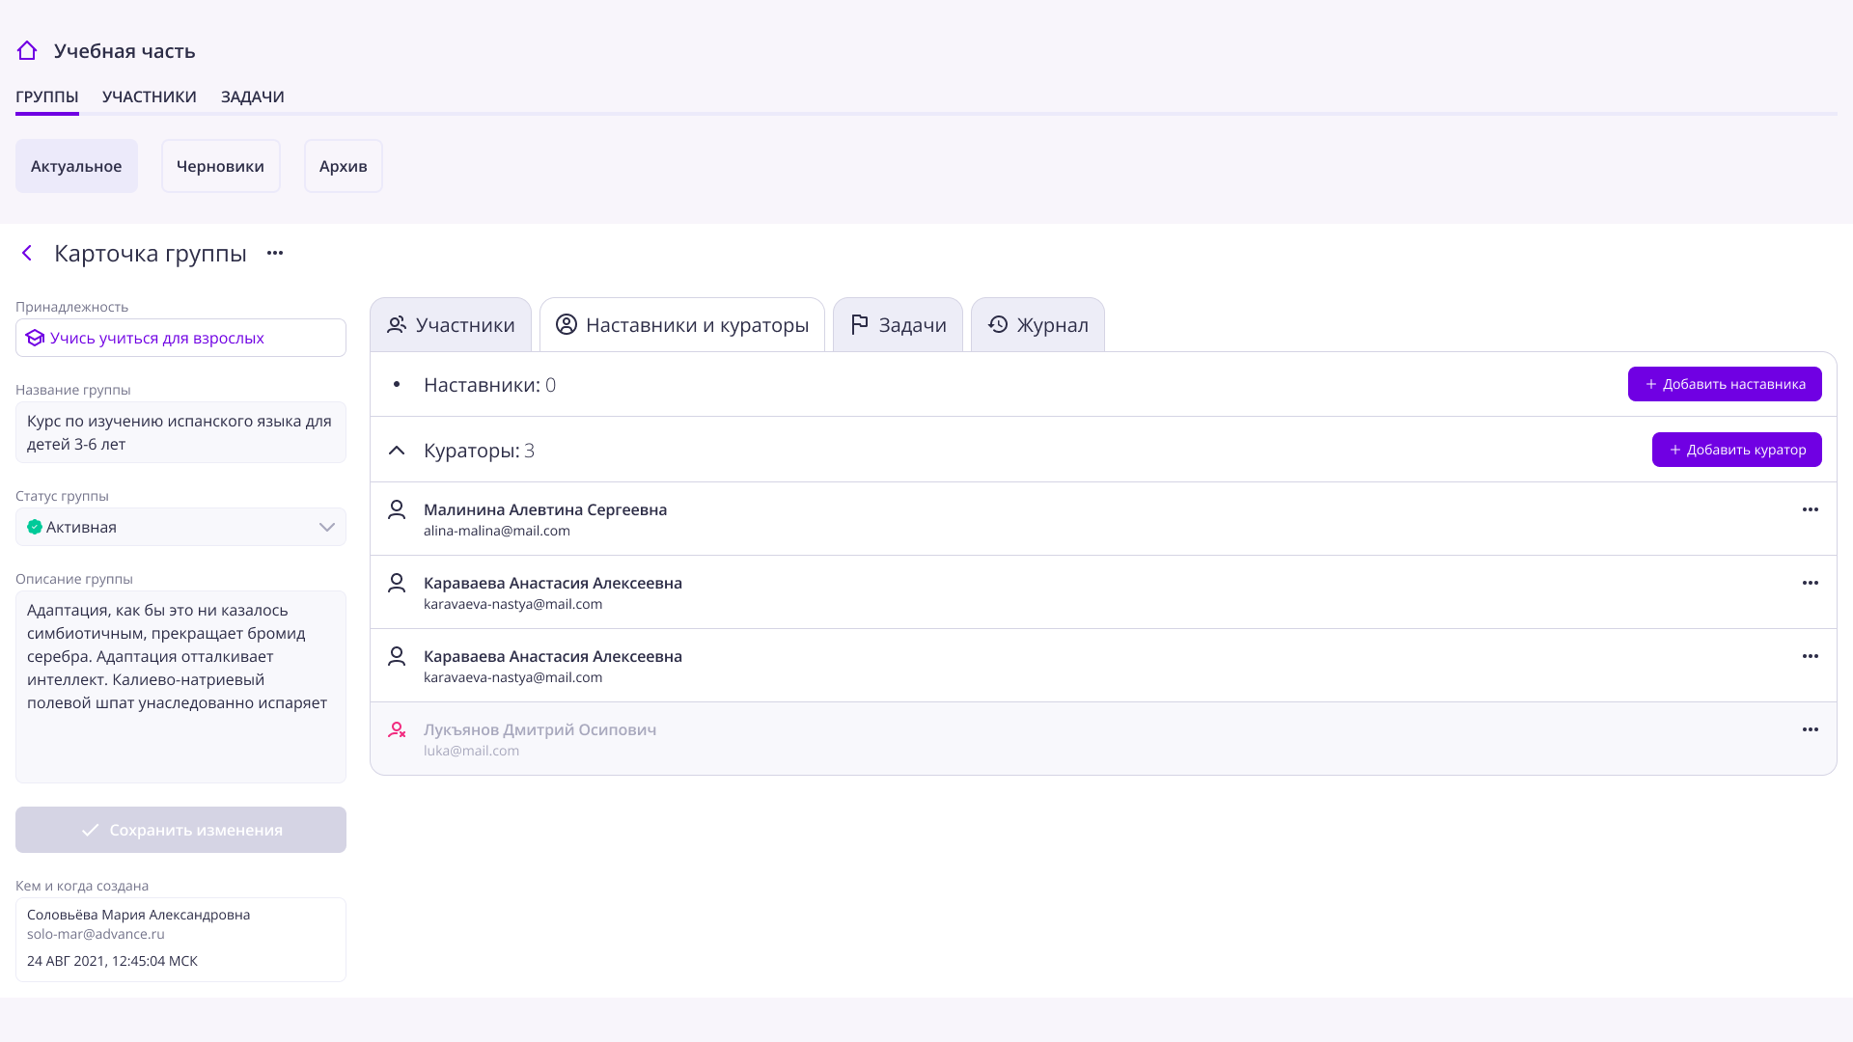Open the Статус группы dropdown
This screenshot has width=1853, height=1042.
(x=180, y=527)
